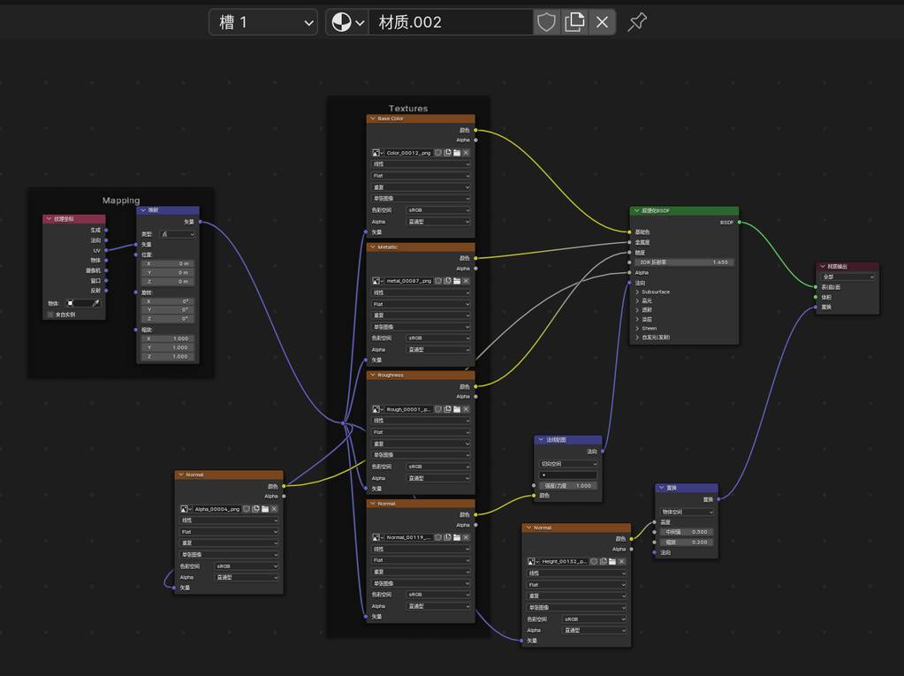Expand the Sheen panel in BSDF node
The height and width of the screenshot is (676, 904).
pos(637,328)
